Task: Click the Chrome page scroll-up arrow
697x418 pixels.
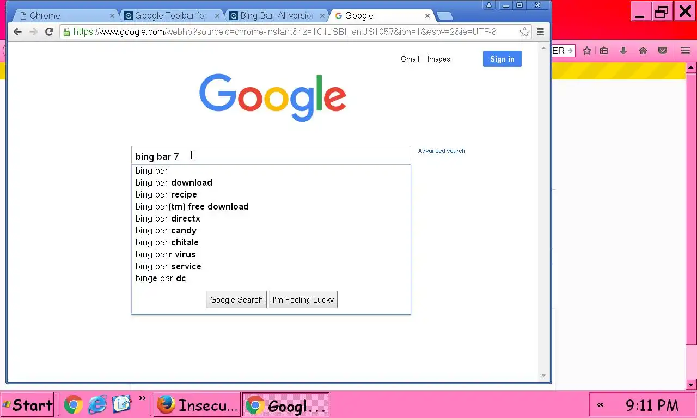Action: tap(543, 48)
